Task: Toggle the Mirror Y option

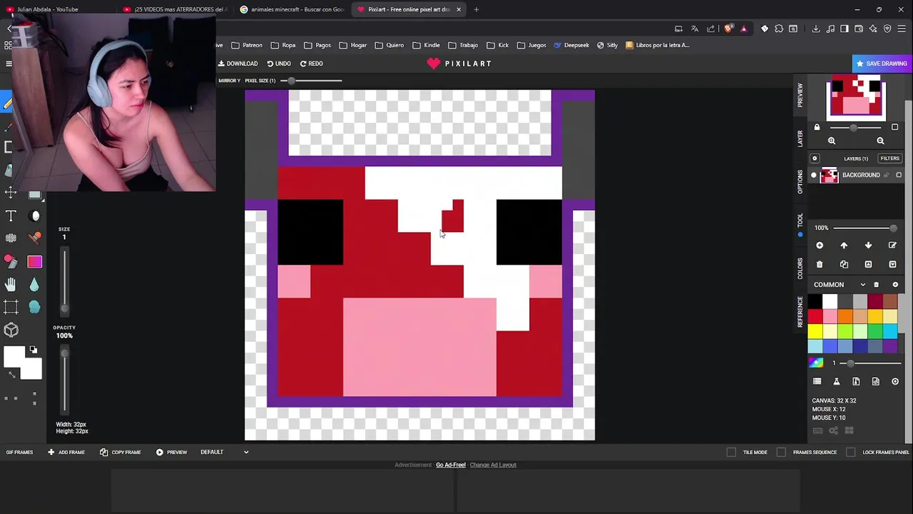Action: click(229, 81)
